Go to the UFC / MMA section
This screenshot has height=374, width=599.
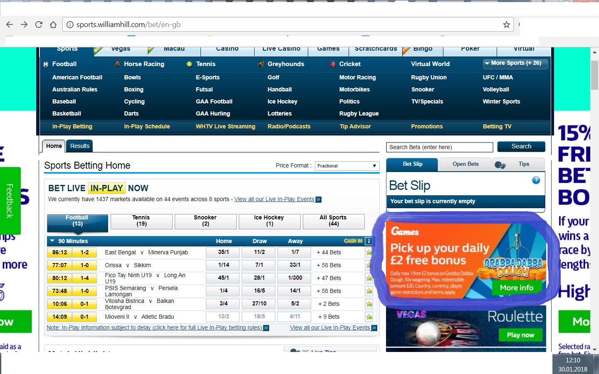click(498, 77)
